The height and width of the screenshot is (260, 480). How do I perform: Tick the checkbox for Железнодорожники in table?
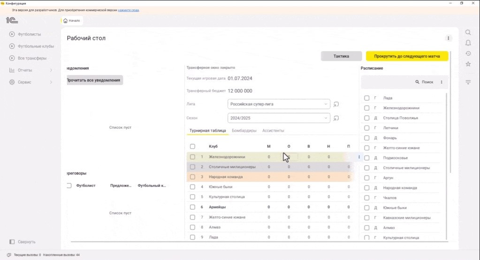click(192, 157)
